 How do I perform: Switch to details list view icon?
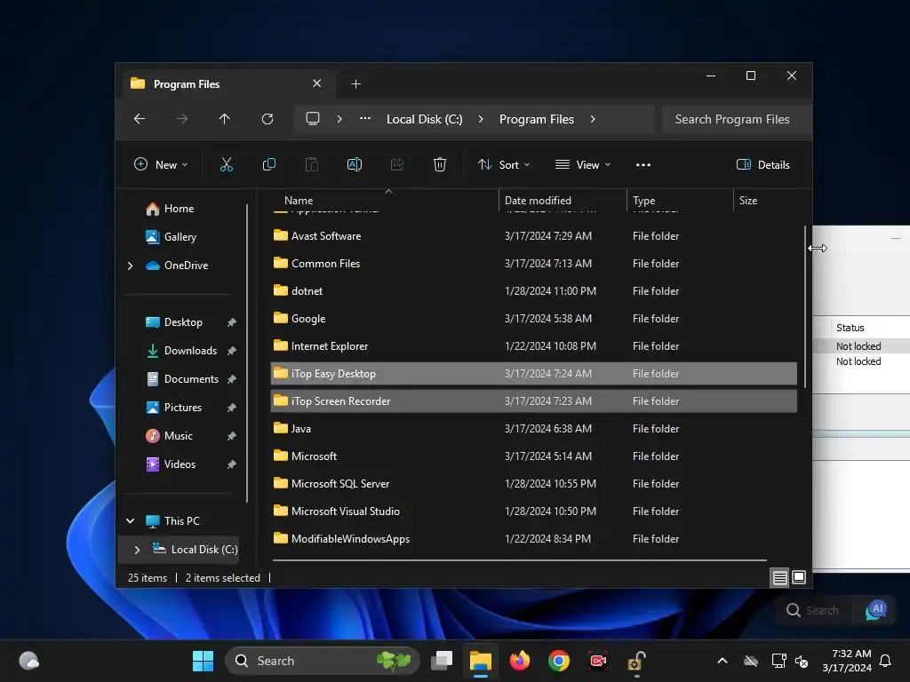[x=780, y=577]
